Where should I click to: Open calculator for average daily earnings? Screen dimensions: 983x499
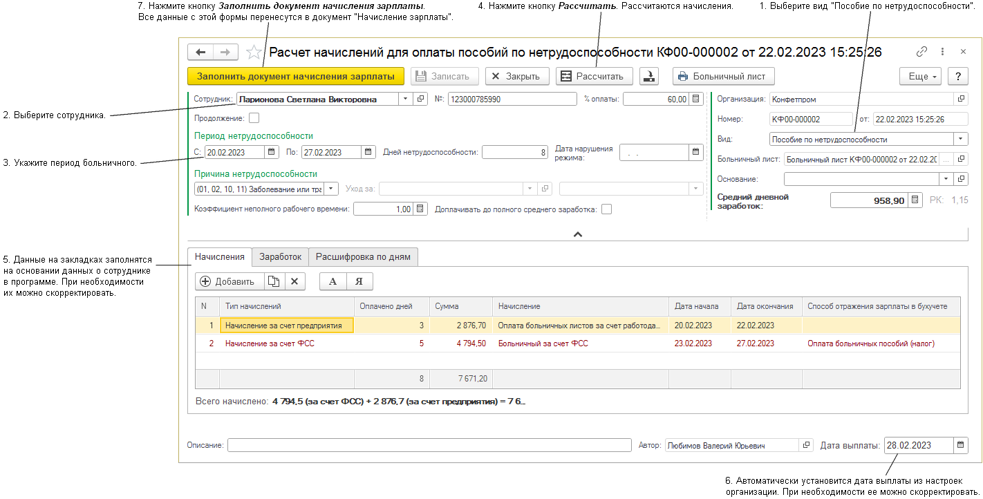click(915, 200)
